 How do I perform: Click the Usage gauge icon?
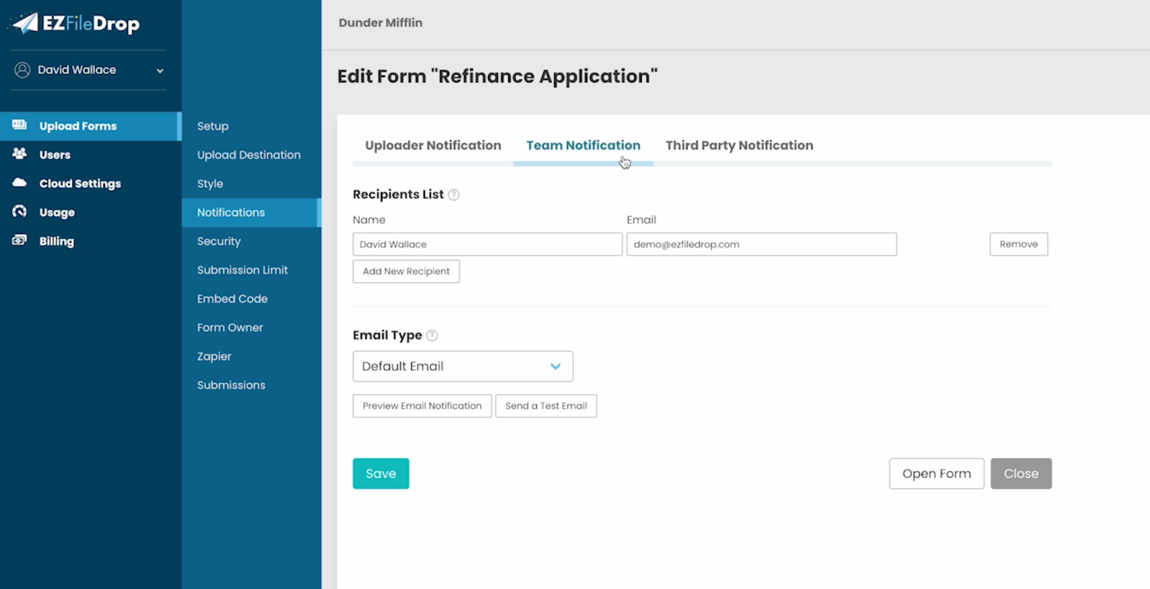point(19,211)
